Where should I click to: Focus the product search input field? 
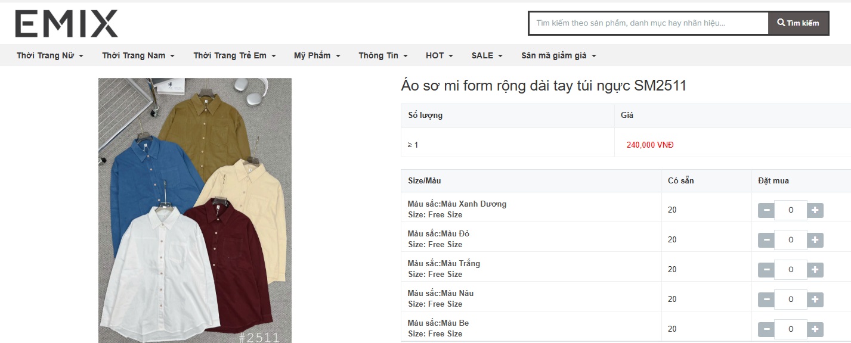(x=649, y=23)
